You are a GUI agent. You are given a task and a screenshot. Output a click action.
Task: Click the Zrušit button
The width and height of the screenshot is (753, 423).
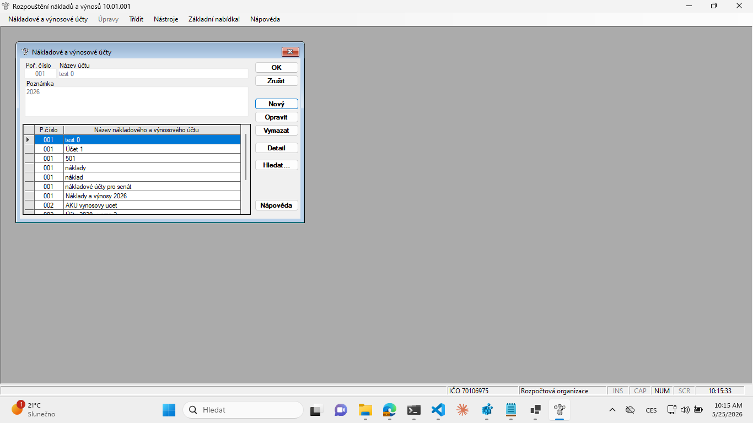pos(277,81)
